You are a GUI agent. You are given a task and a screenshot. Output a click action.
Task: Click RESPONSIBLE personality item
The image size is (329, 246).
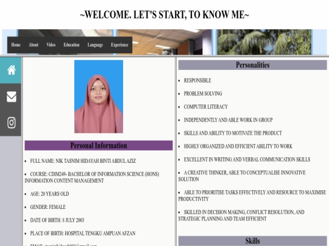pyautogui.click(x=197, y=81)
